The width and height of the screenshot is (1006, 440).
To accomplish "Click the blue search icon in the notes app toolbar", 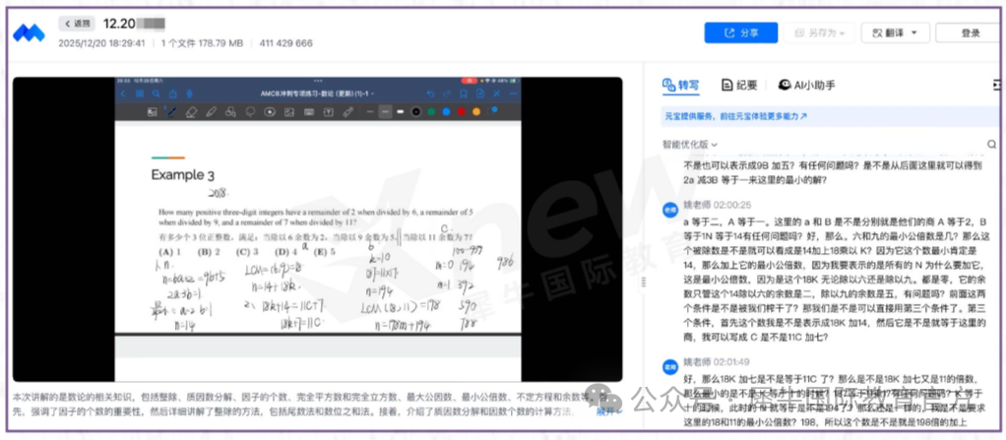I will (156, 94).
